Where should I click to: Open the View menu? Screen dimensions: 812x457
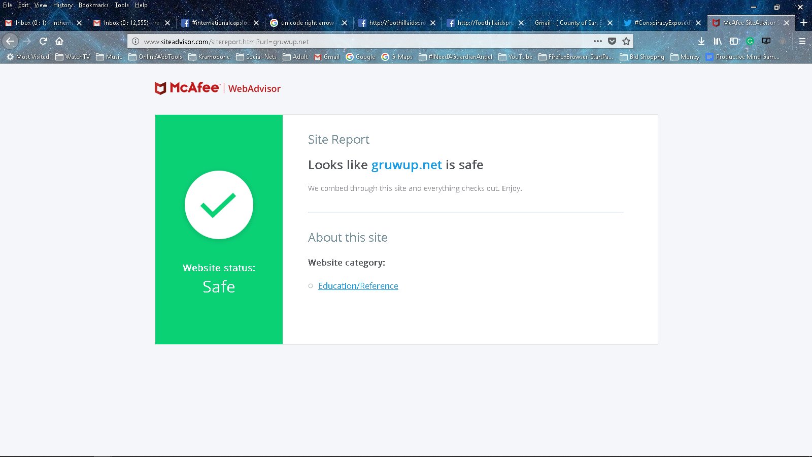pyautogui.click(x=41, y=5)
